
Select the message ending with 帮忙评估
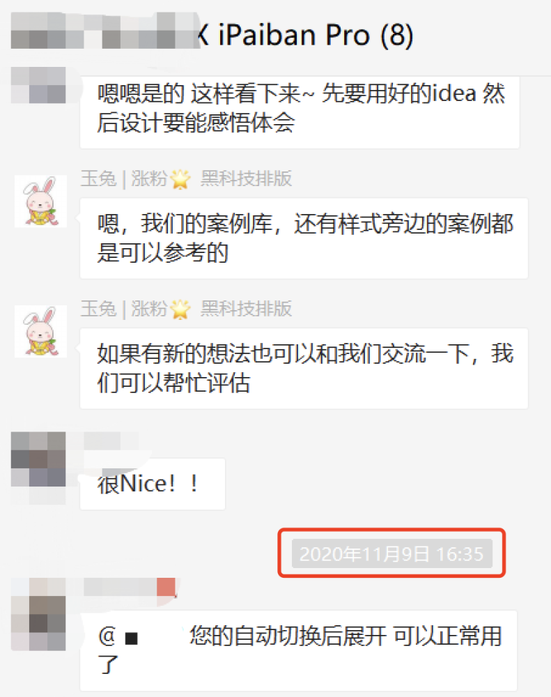[304, 369]
